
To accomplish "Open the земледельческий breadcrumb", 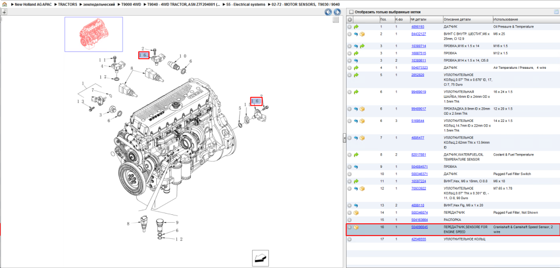I will coord(98,4).
